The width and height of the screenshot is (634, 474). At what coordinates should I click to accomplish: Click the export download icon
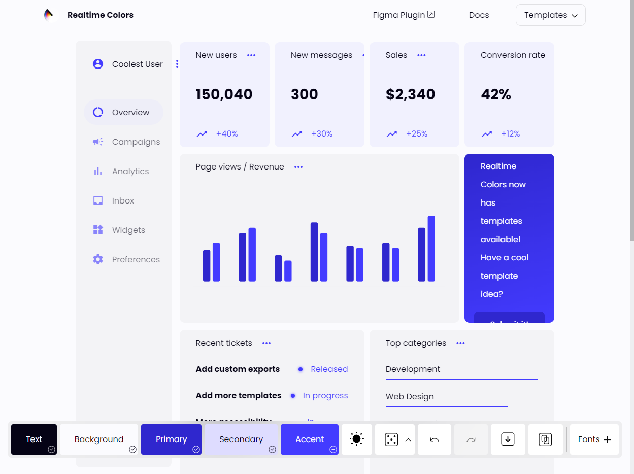pos(508,439)
